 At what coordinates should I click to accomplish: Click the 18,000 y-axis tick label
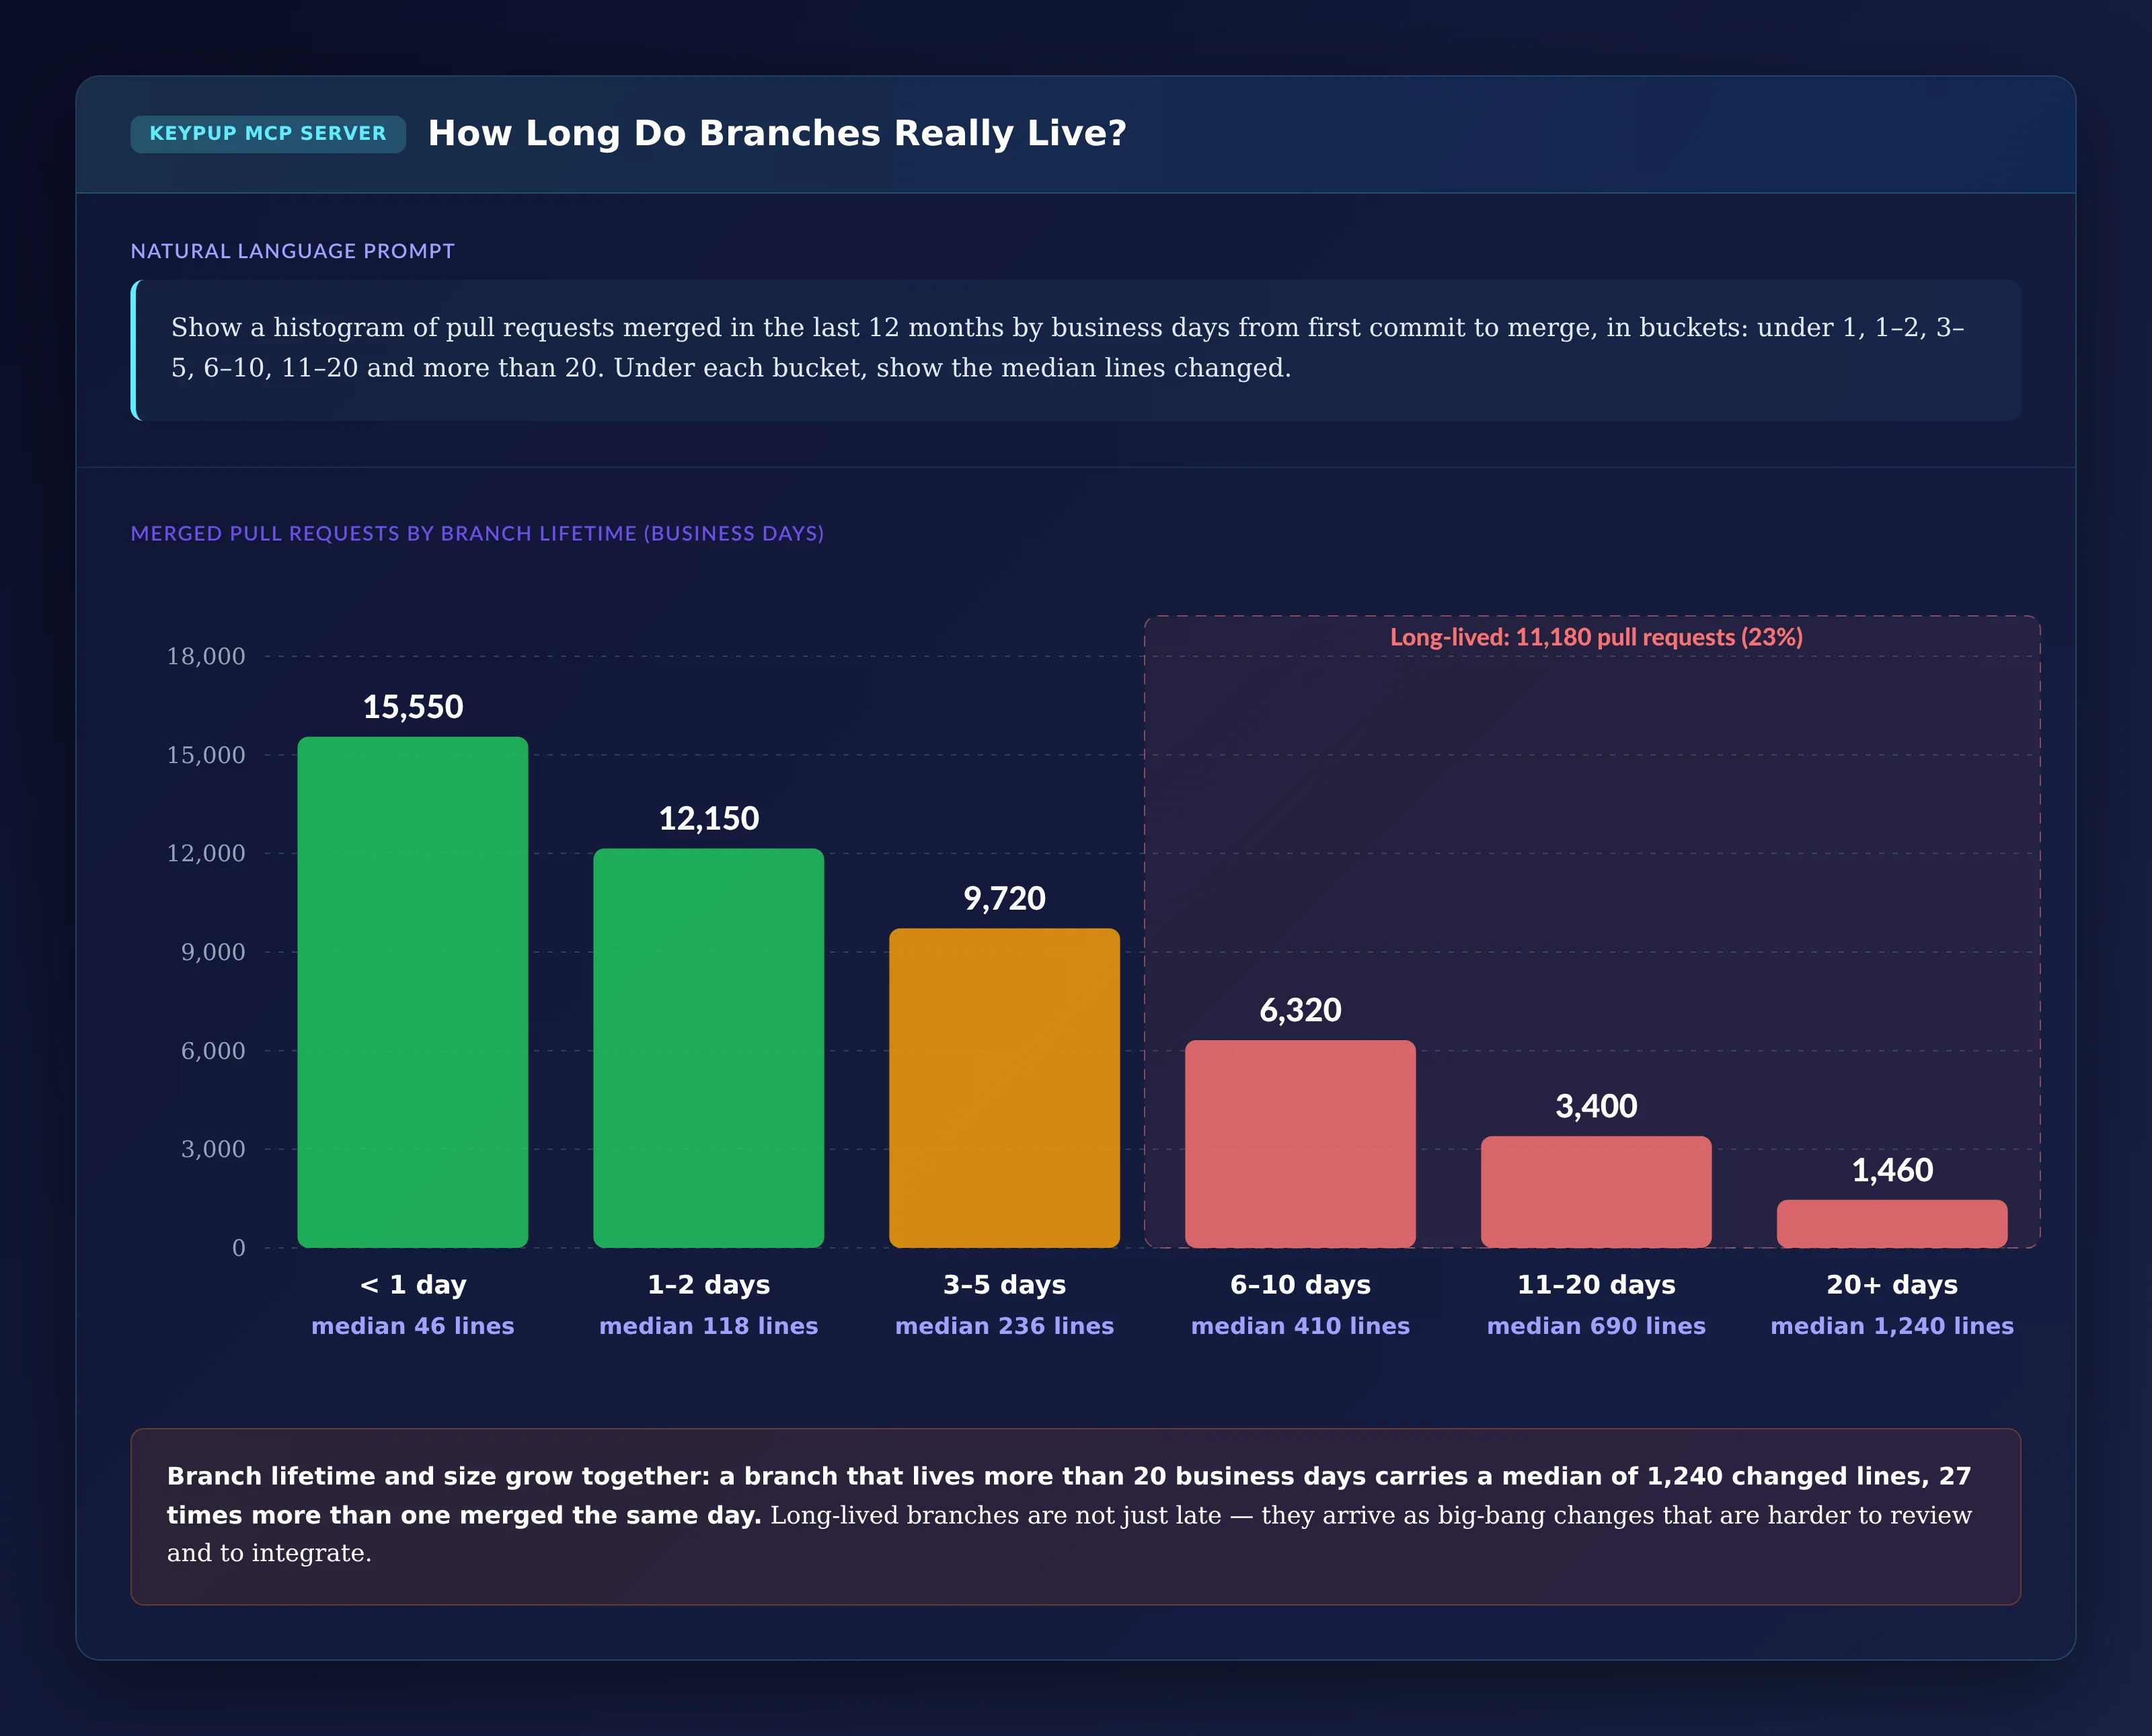pos(206,657)
